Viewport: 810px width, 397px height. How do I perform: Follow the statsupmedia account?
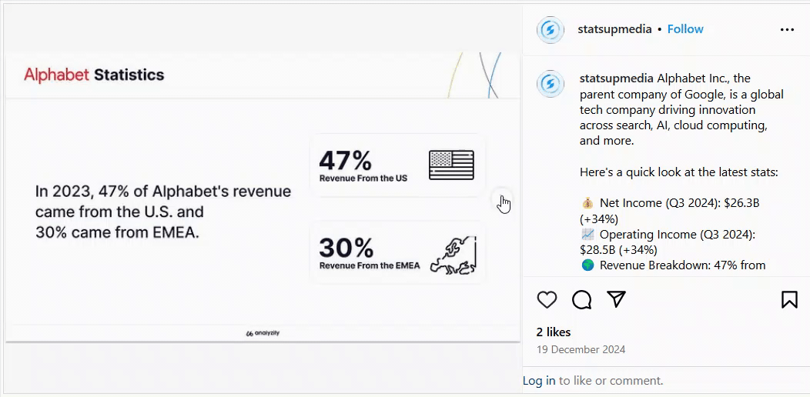click(685, 29)
